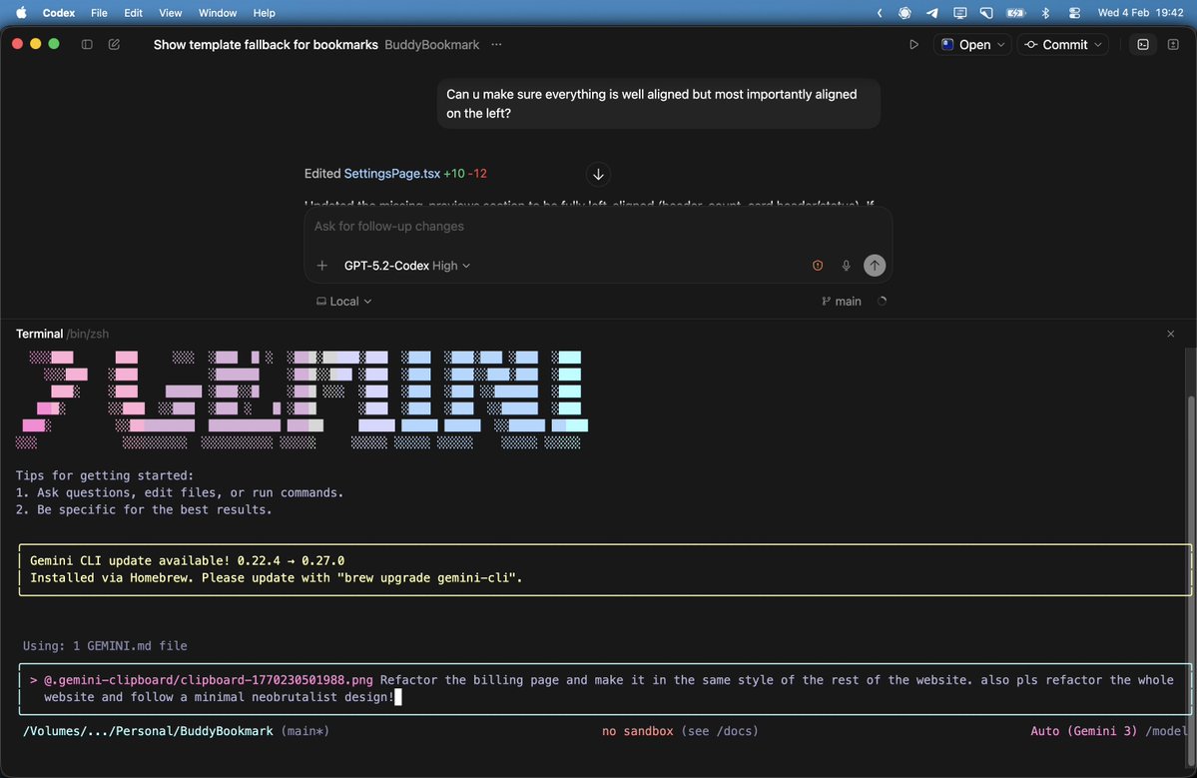Open the Help menu
The height and width of the screenshot is (778, 1197).
pyautogui.click(x=265, y=13)
